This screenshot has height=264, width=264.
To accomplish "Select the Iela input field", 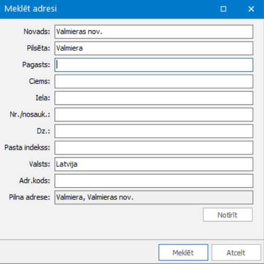I will [154, 98].
